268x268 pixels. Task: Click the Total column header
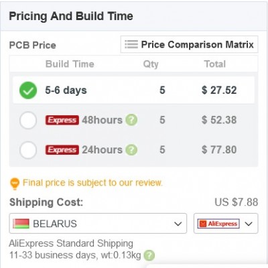click(215, 64)
